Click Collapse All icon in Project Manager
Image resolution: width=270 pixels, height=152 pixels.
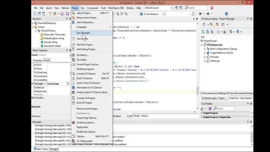tap(212, 32)
